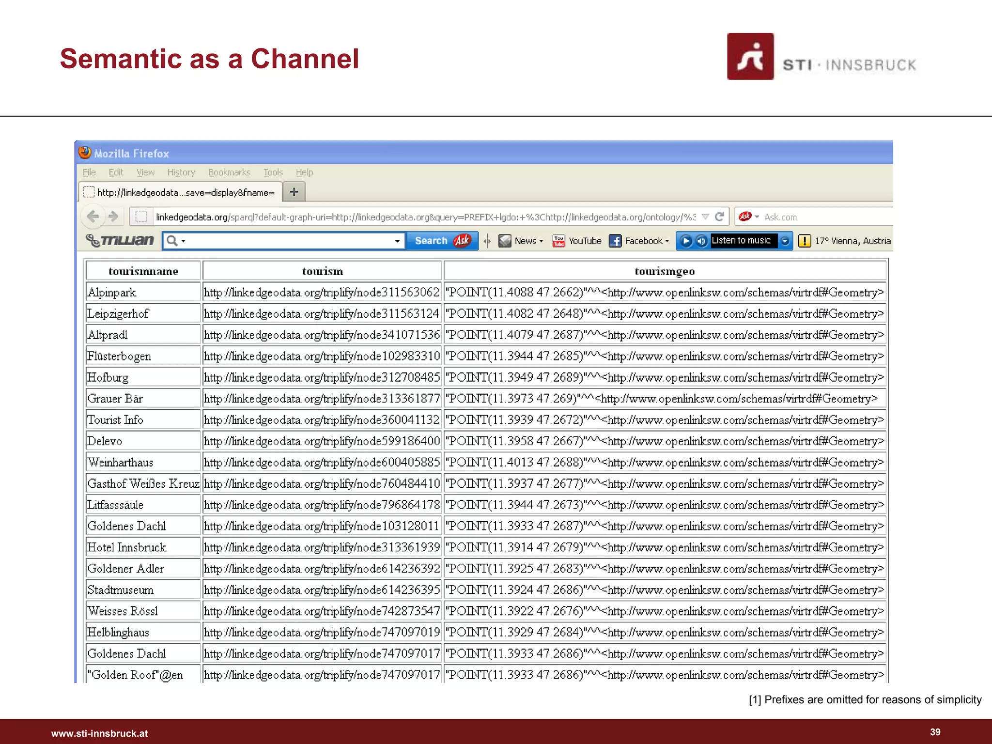
Task: Click the Hofburg name cell
Action: coord(143,377)
